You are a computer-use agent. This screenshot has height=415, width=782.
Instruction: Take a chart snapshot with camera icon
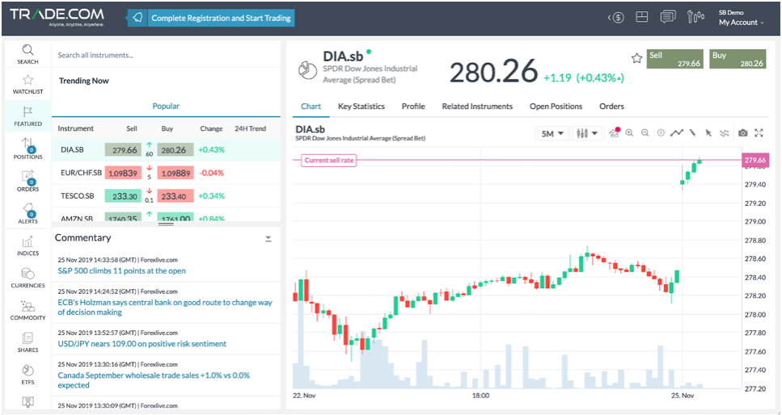tap(743, 133)
